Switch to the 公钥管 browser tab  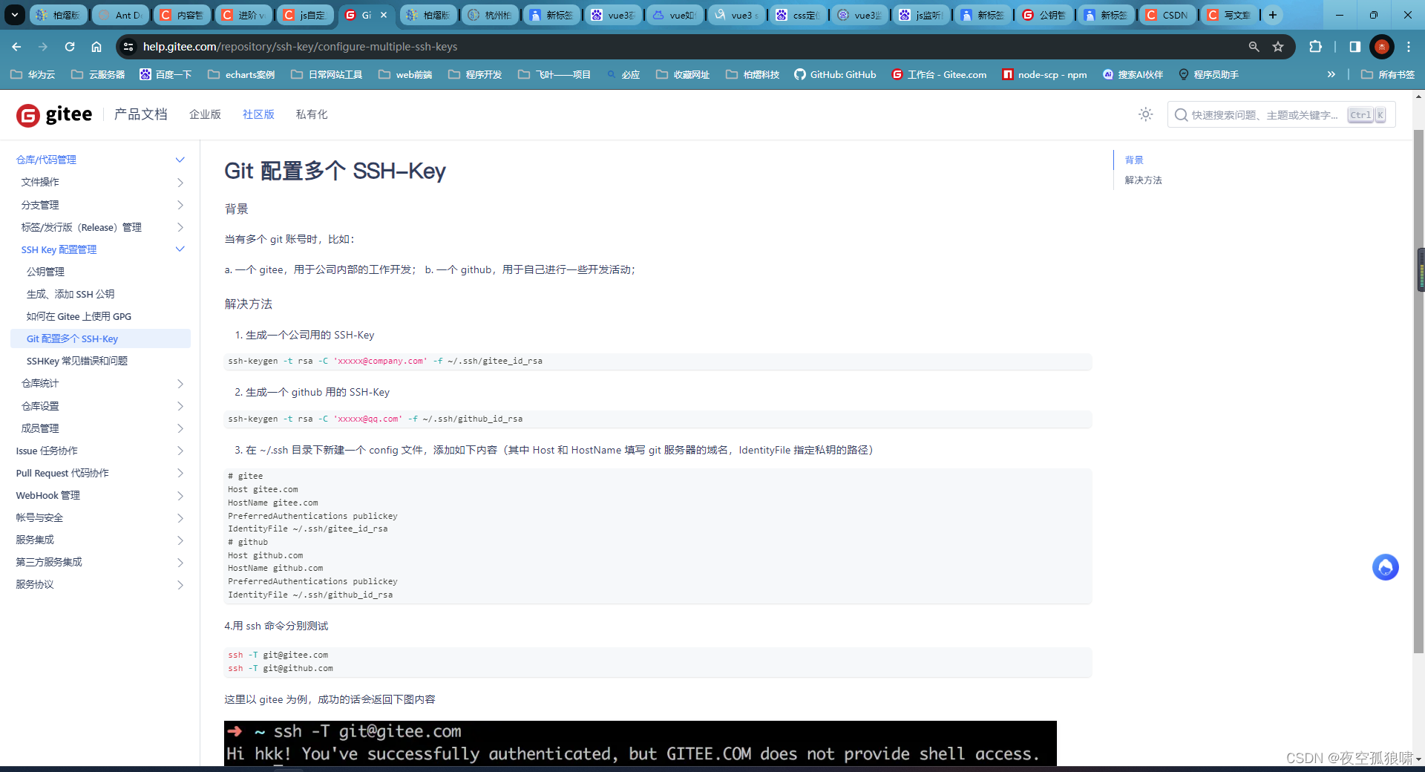(1044, 15)
